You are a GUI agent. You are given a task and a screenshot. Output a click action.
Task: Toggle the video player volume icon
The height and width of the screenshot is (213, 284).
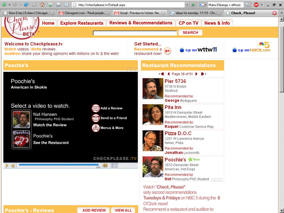(x=105, y=165)
